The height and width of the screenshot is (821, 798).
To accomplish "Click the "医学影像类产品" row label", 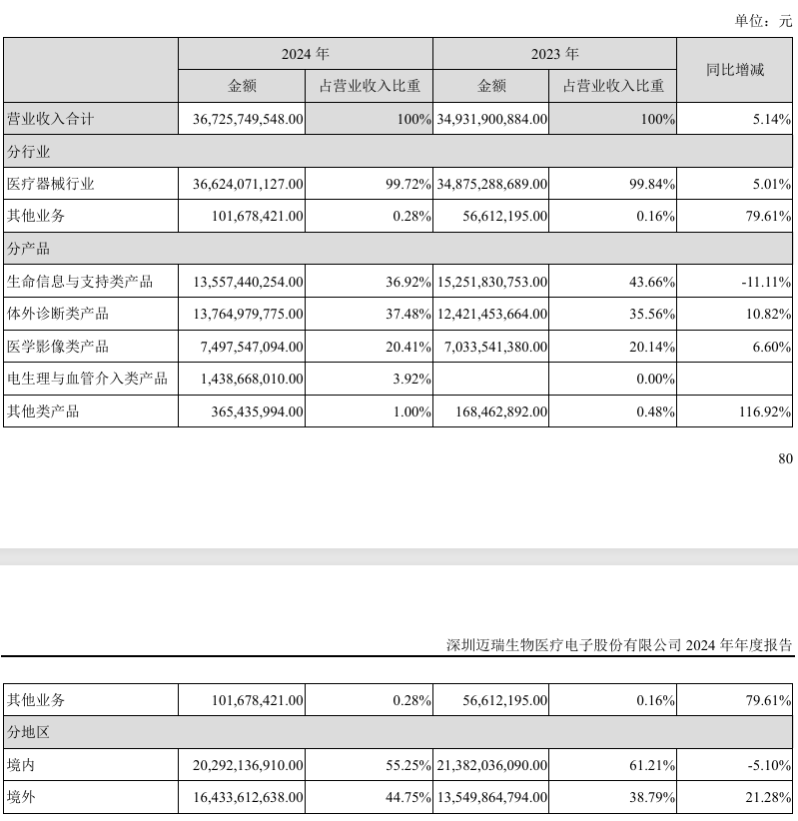I will click(58, 347).
